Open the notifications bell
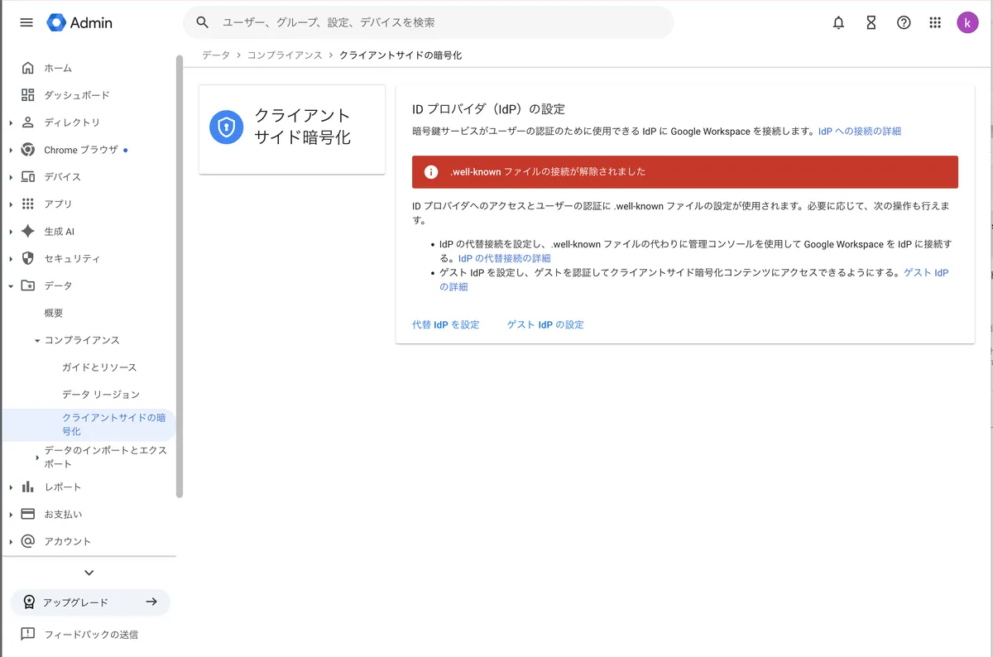The image size is (993, 657). pos(838,23)
